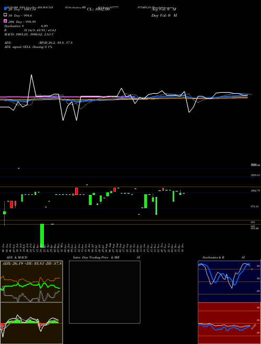Select the '200 Day = 998.99' label
261x344 pixels.
pos(22,22)
